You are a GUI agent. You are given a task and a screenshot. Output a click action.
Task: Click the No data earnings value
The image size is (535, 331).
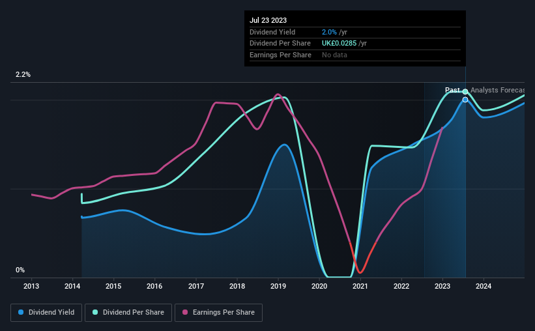[x=334, y=55]
